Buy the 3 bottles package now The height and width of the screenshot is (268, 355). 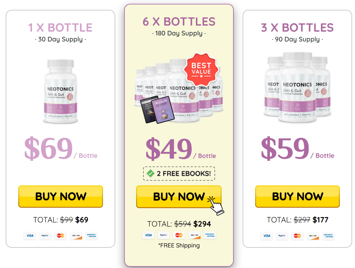(298, 196)
